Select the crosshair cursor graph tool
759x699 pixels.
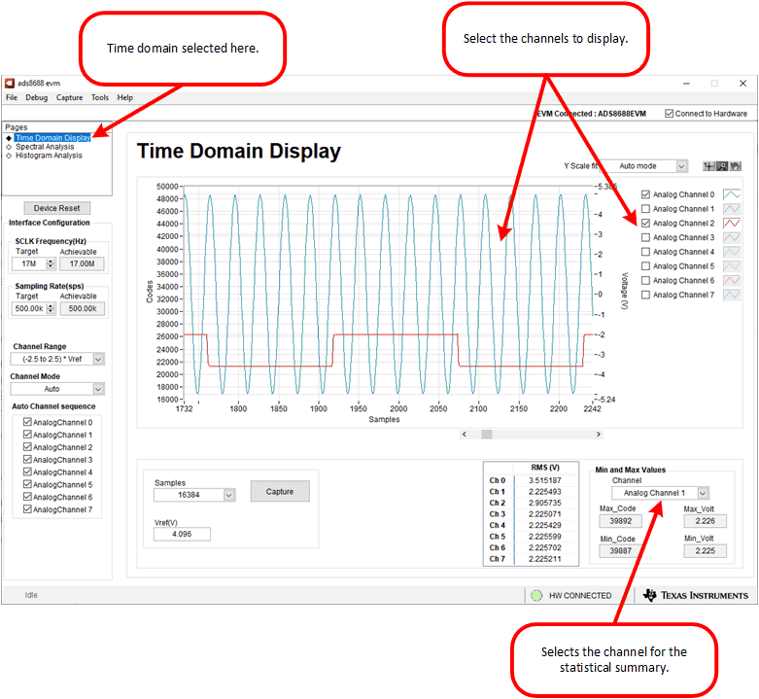click(x=708, y=166)
